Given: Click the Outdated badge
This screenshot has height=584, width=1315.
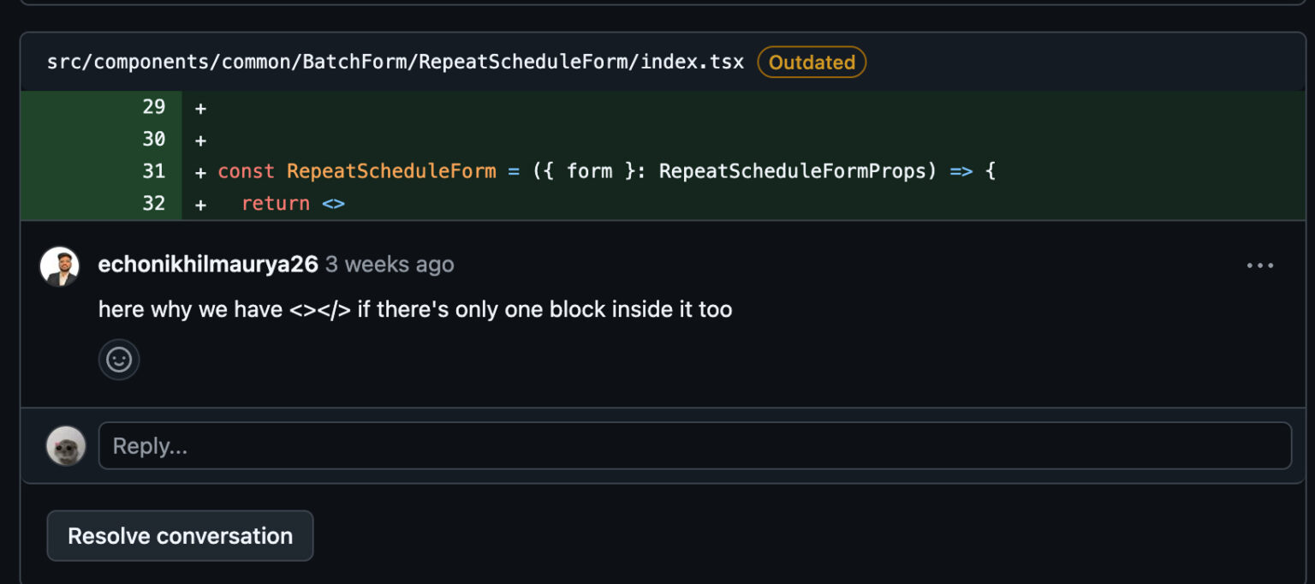Looking at the screenshot, I should 812,63.
